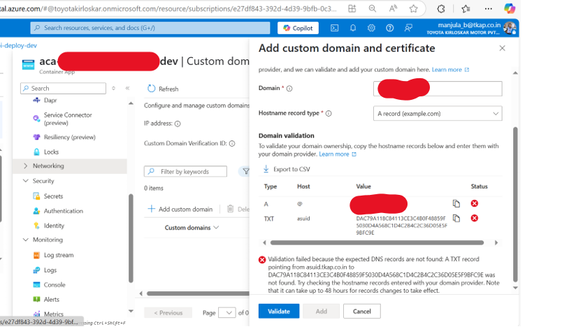This screenshot has width=562, height=329.
Task: Click the records table horizontal scrollbar
Action: [x=377, y=242]
